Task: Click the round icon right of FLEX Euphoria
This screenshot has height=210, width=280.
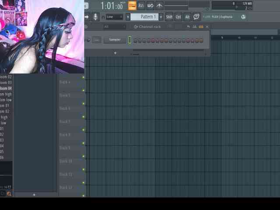Action: tap(243, 17)
